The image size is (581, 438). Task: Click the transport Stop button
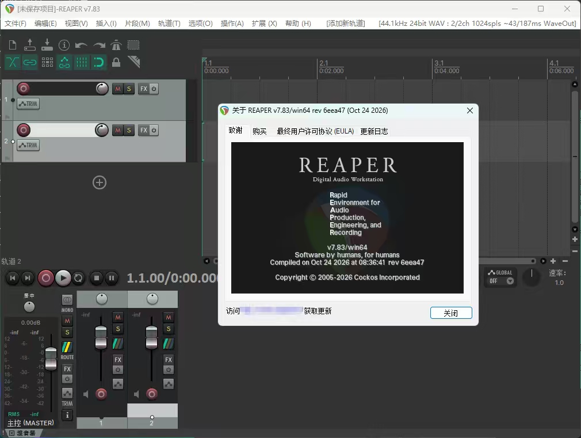pos(97,278)
